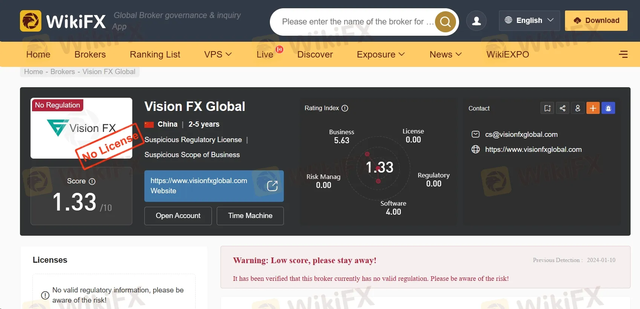Image resolution: width=640 pixels, height=309 pixels.
Task: Click the orange search magnifier button
Action: click(x=445, y=22)
